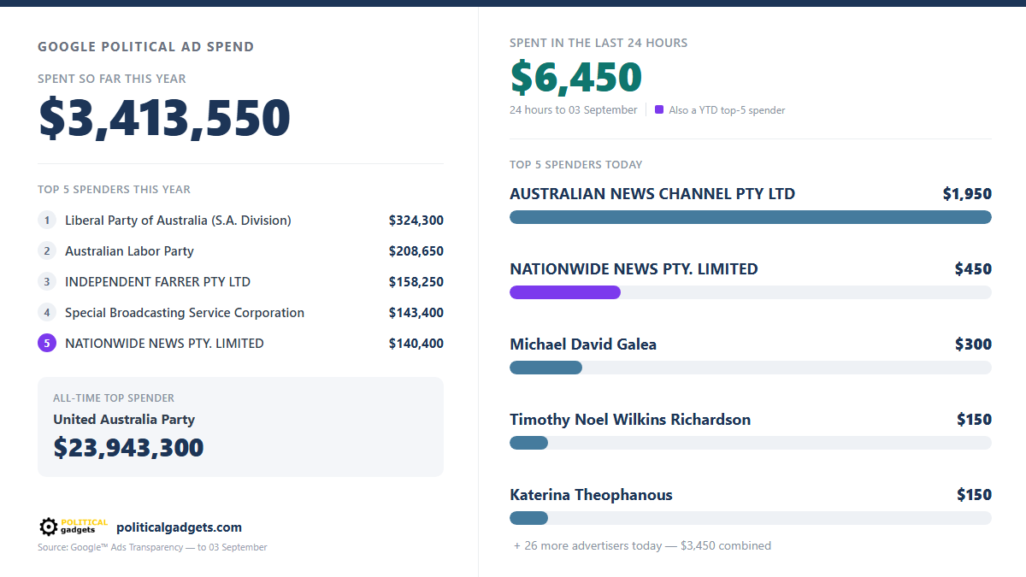The image size is (1026, 577).
Task: Click the $158,250 amount
Action: point(416,282)
